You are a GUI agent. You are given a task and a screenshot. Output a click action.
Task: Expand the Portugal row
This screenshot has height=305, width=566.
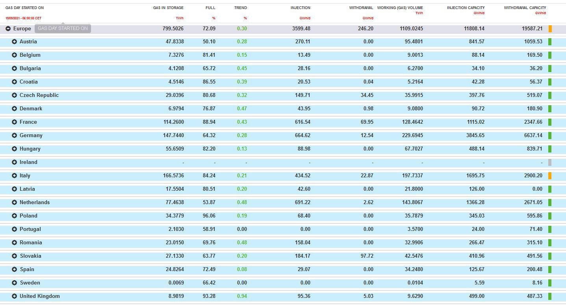(x=15, y=229)
